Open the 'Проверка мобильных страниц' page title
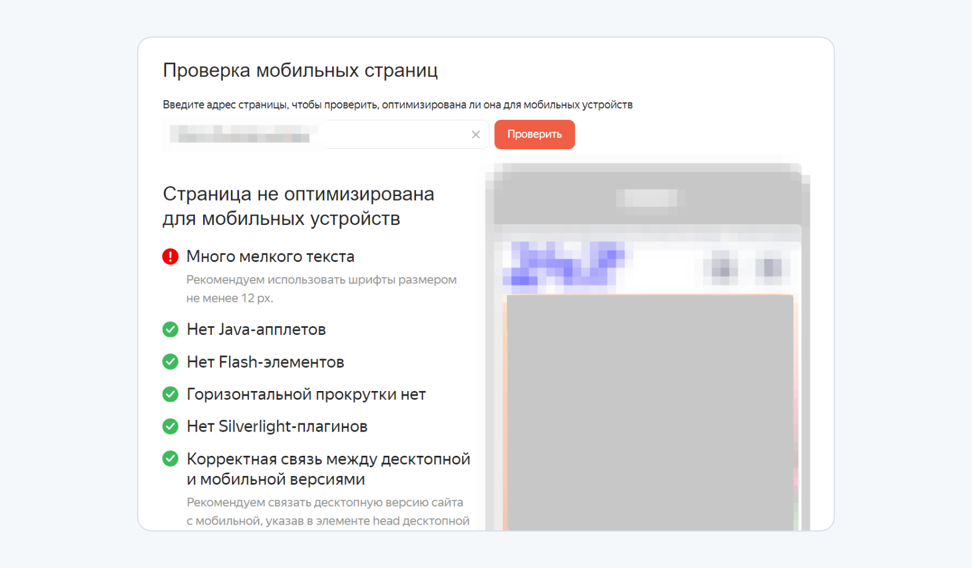Image resolution: width=972 pixels, height=568 pixels. click(300, 69)
